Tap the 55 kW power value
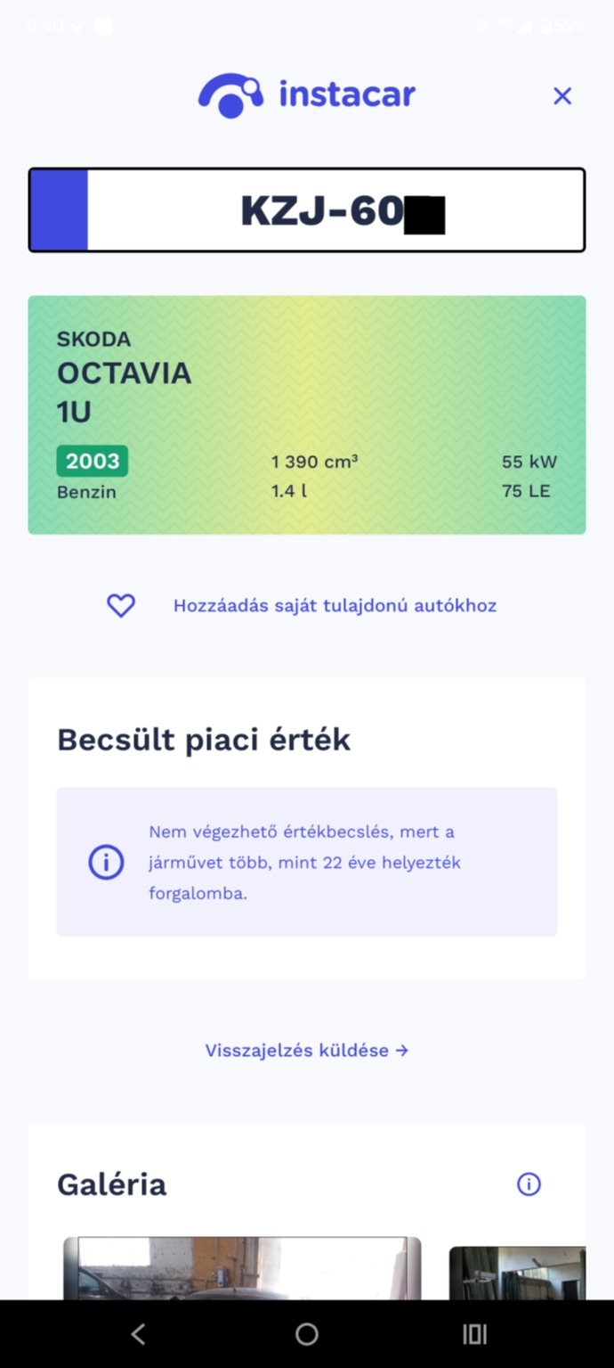Viewport: 614px width, 1368px height. pos(529,462)
